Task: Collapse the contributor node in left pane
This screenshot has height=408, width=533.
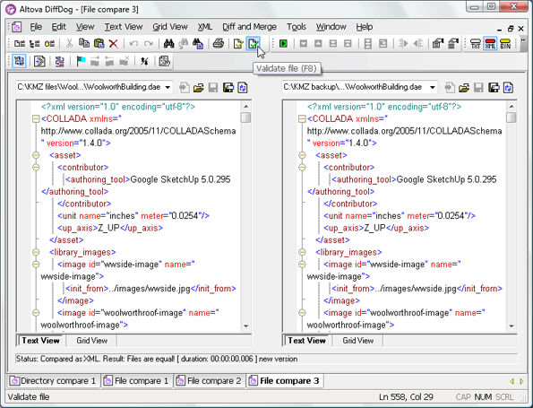Action: tap(36, 168)
